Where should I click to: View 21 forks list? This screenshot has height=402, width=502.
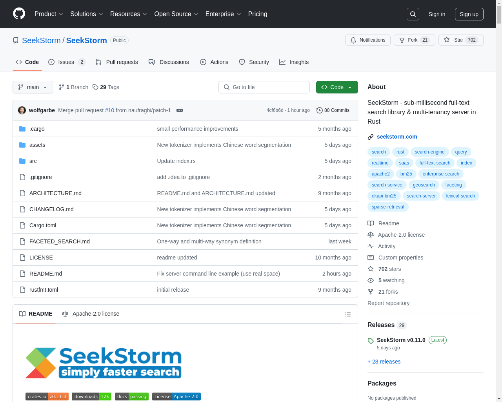coord(383,292)
